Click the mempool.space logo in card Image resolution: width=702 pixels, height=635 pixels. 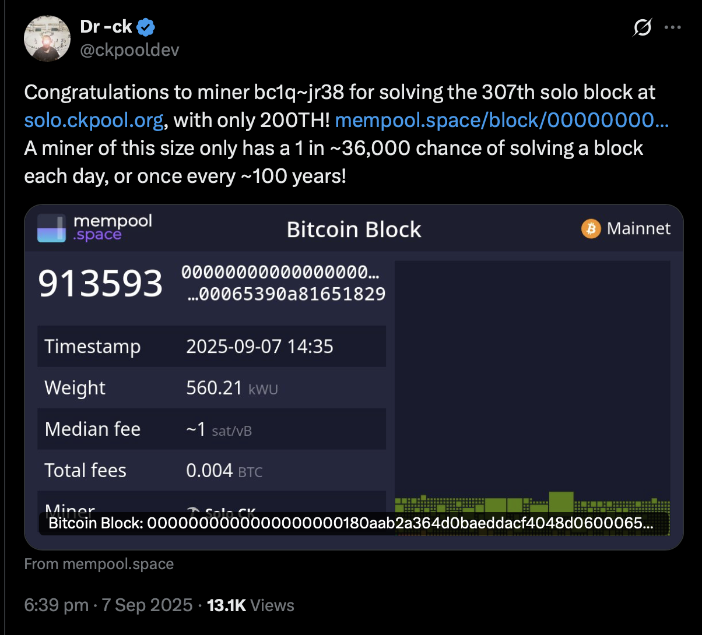[x=95, y=228]
